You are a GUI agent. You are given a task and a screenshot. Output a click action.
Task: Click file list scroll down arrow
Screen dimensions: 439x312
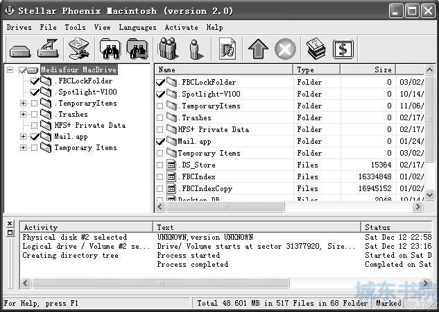click(x=429, y=195)
